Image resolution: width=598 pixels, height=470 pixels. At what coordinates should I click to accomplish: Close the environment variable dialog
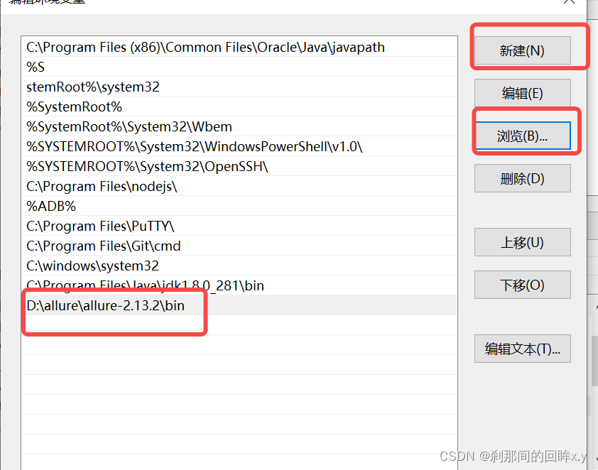pos(569,1)
